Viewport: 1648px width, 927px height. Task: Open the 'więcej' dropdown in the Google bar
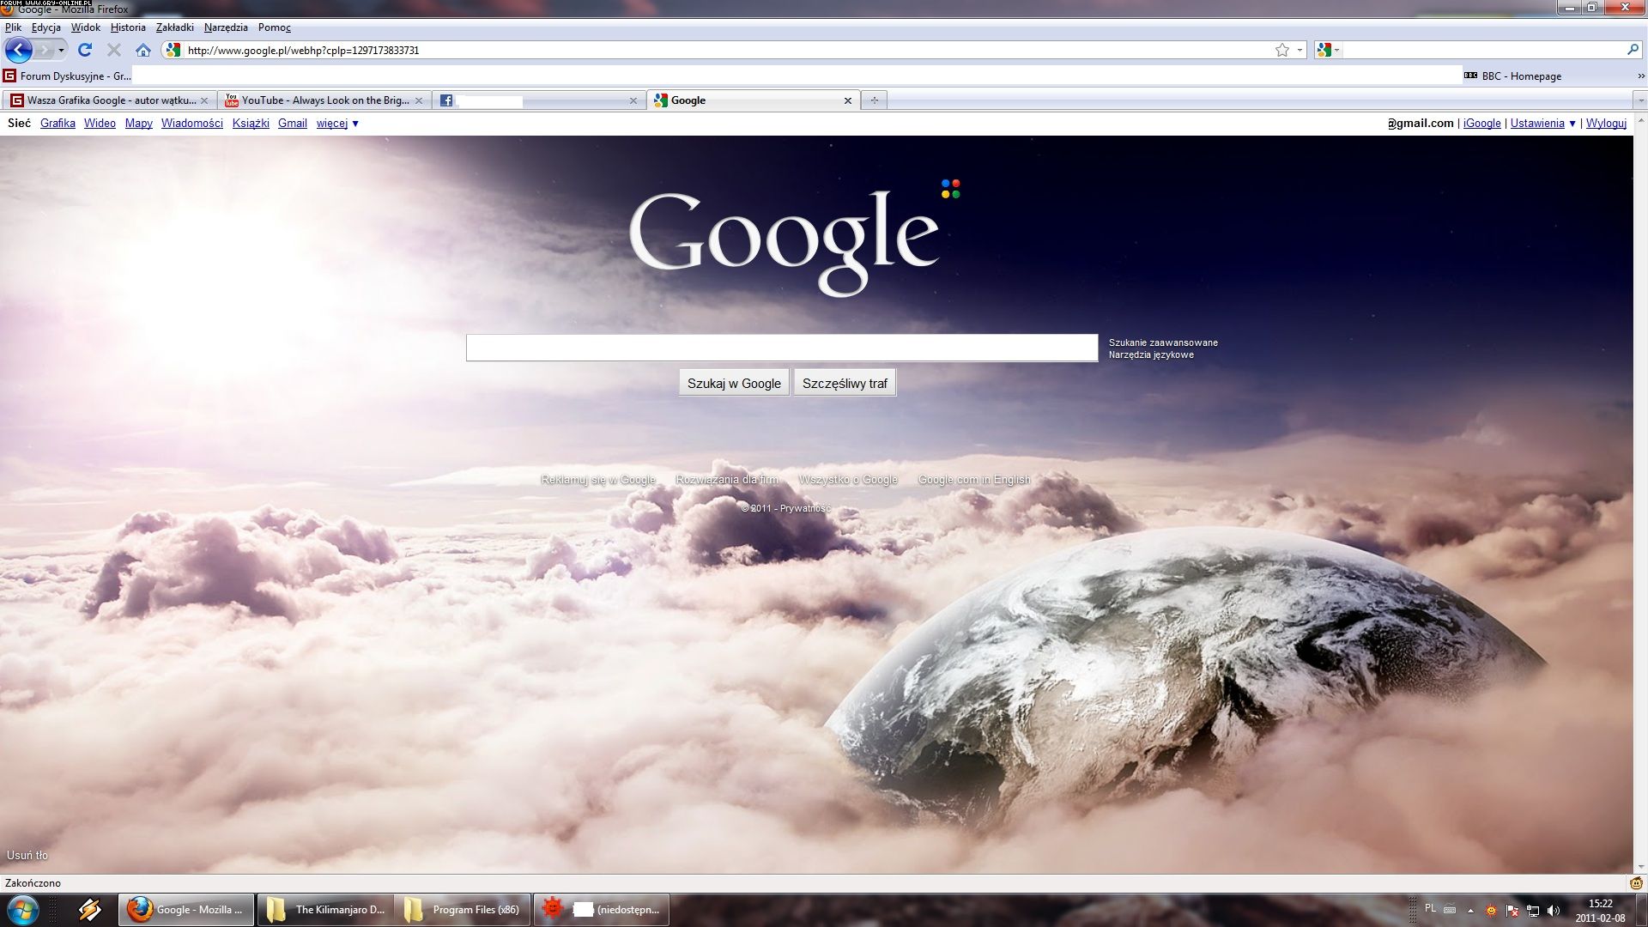coord(337,123)
